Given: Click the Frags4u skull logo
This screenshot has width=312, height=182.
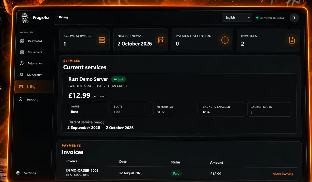Looking at the screenshot, I should coord(25,18).
